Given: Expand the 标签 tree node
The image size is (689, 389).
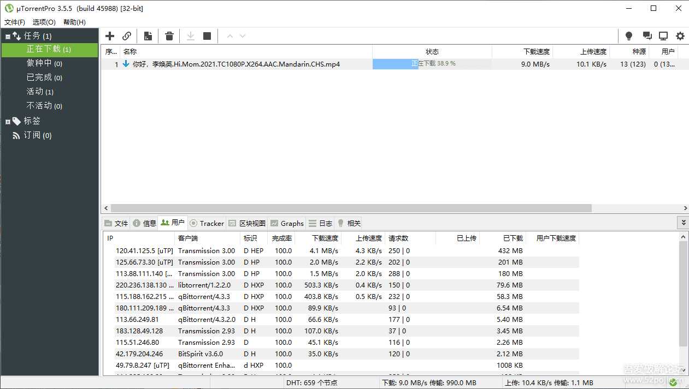Looking at the screenshot, I should (x=8, y=121).
